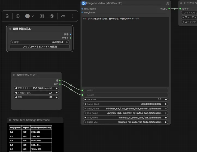Click the メガピクセル 0.4 value field
The height and width of the screenshot is (152, 197).
click(36, 93)
